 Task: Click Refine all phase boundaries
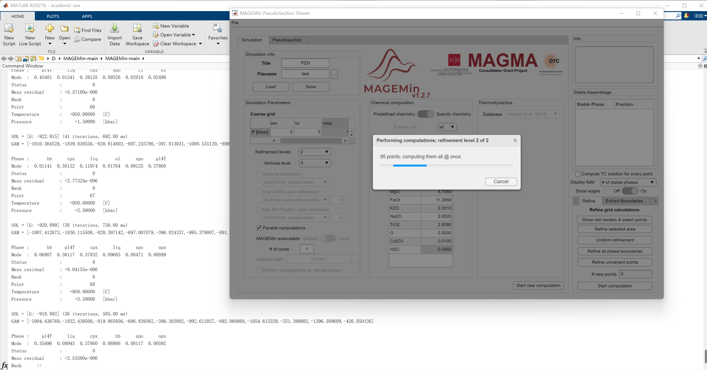click(615, 251)
